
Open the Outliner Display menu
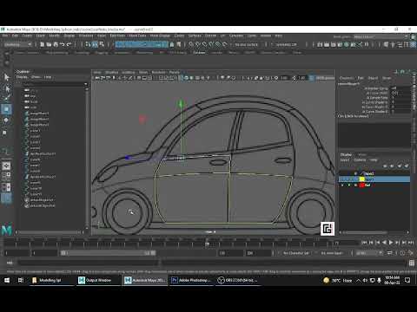pos(22,77)
